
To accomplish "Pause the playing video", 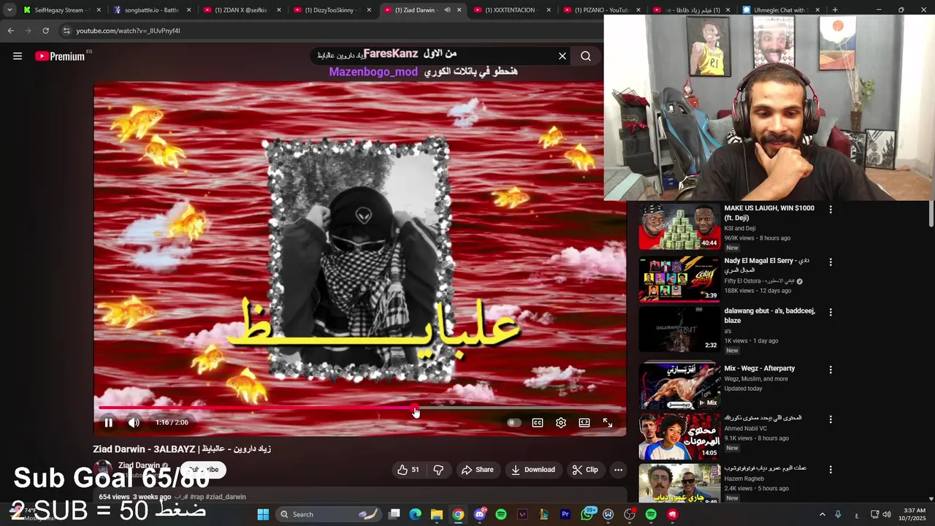I will point(108,422).
